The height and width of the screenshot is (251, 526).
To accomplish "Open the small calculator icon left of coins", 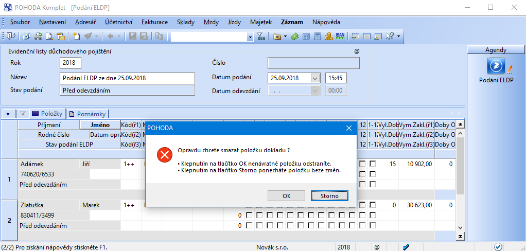I will [318, 36].
